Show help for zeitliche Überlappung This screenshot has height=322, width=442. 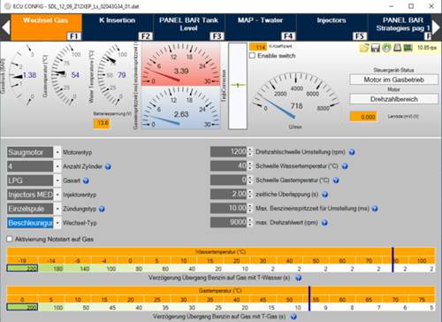pyautogui.click(x=324, y=195)
